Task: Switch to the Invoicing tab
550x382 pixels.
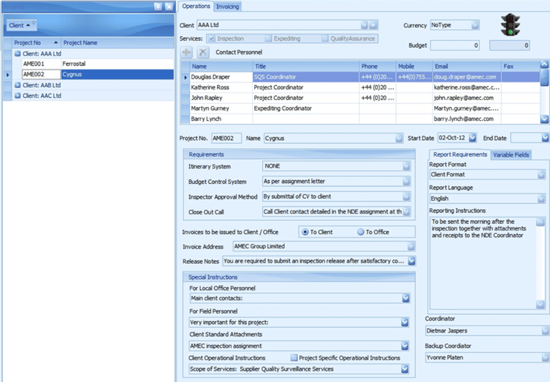Action: click(x=227, y=6)
